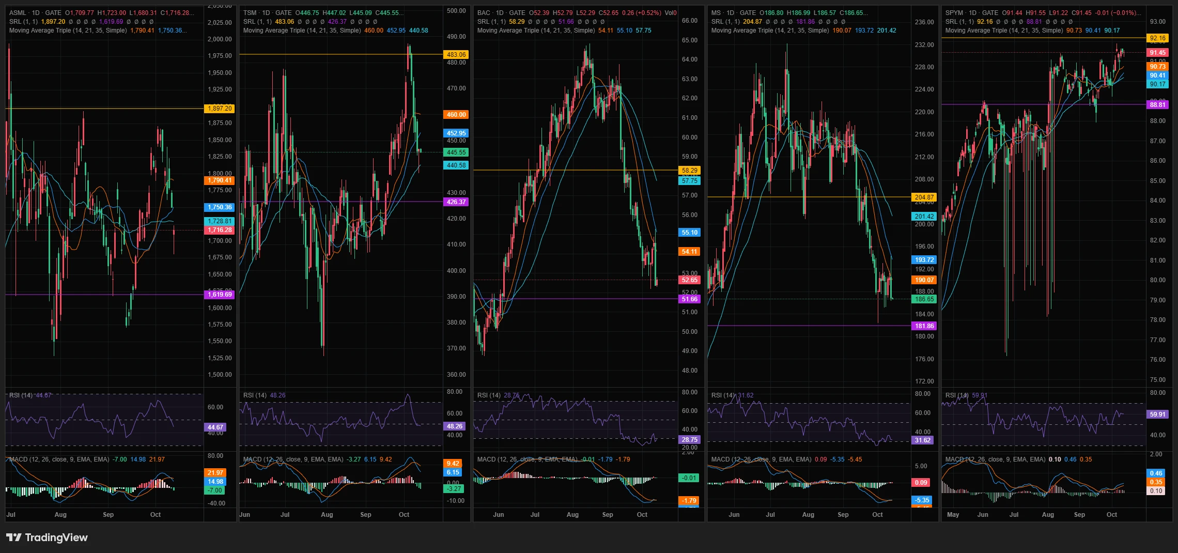1178x553 pixels.
Task: Click the 31.62 RSI value label
Action: coord(923,440)
